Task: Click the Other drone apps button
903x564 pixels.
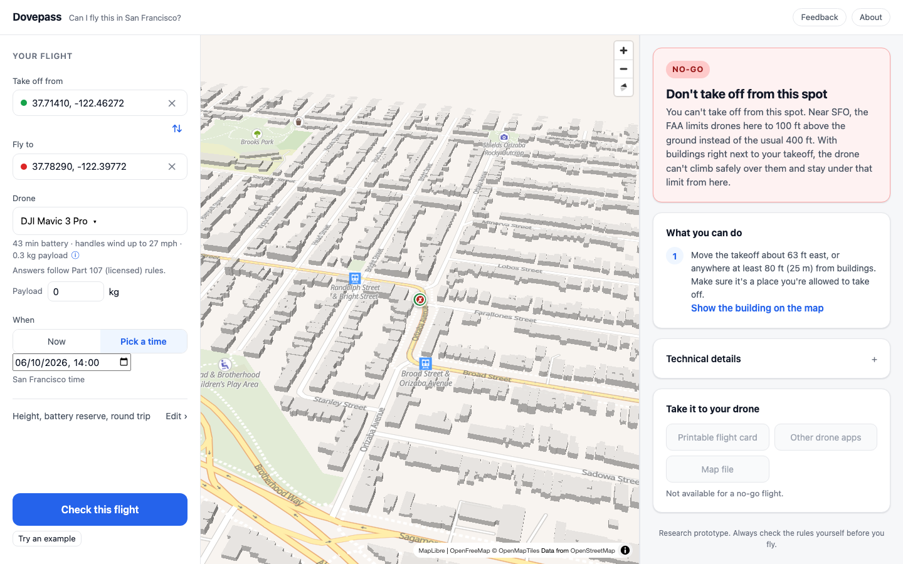Action: point(826,437)
